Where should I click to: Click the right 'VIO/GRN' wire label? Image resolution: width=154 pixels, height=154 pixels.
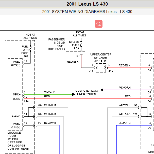(x=125, y=88)
